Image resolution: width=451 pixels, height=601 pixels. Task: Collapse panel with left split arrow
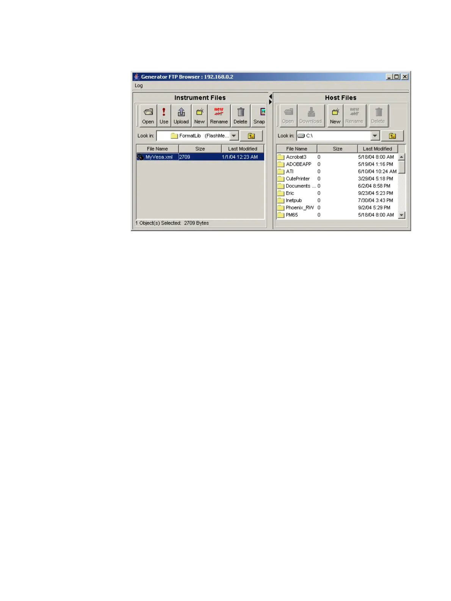click(x=270, y=97)
